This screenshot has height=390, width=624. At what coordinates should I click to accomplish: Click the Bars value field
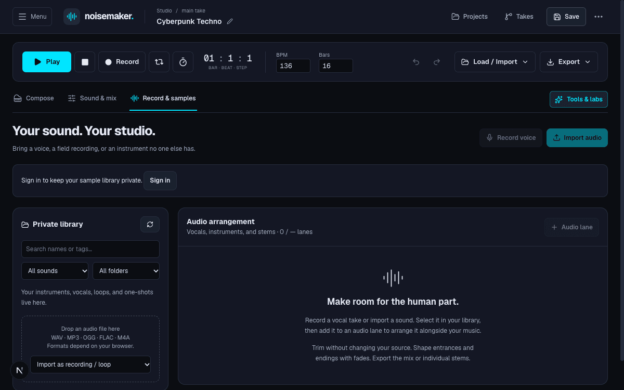[x=336, y=66]
